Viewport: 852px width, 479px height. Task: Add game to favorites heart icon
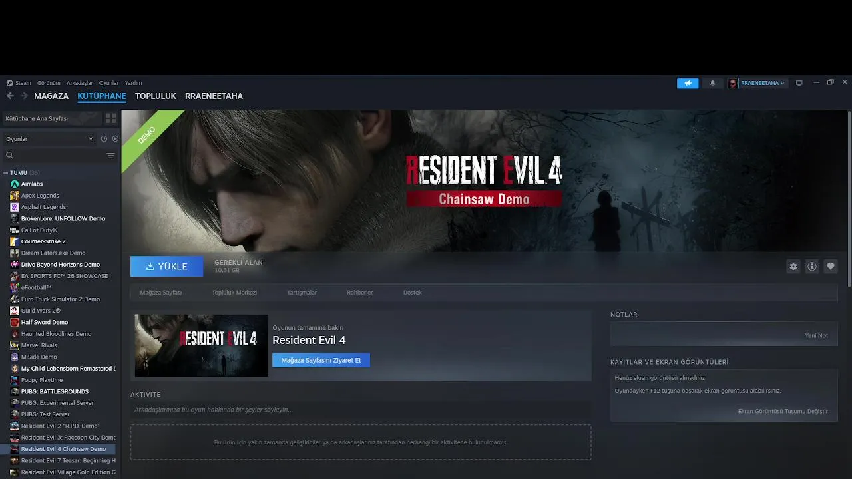(x=831, y=267)
